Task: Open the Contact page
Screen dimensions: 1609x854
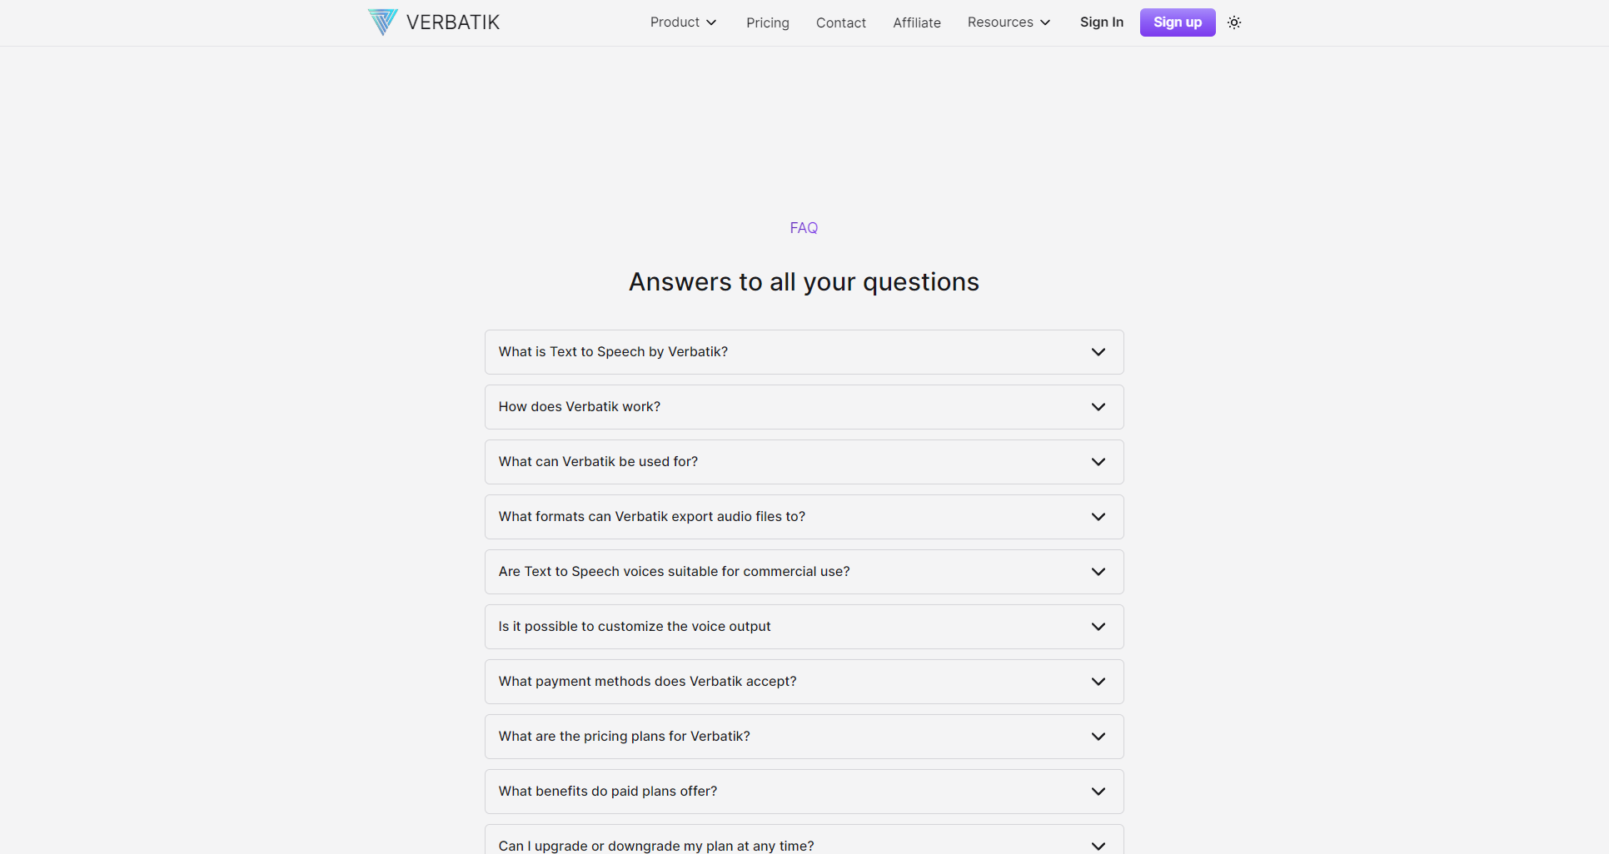Action: [x=840, y=22]
